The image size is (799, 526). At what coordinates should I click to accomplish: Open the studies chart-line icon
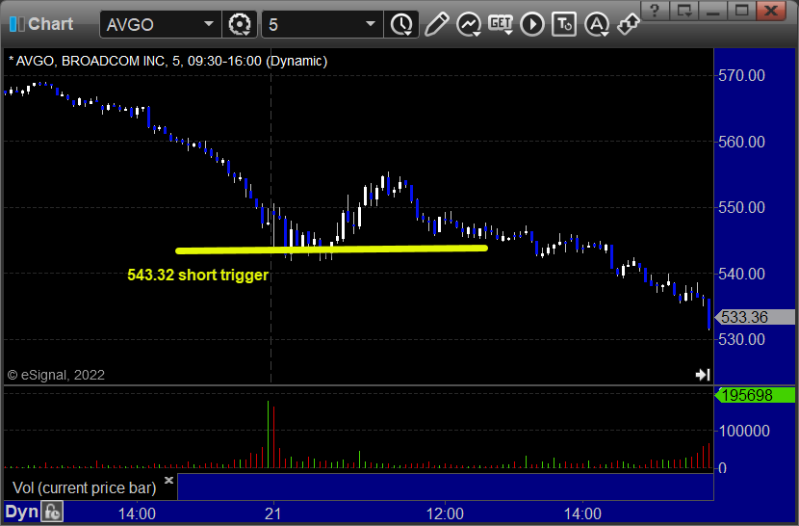[x=468, y=24]
